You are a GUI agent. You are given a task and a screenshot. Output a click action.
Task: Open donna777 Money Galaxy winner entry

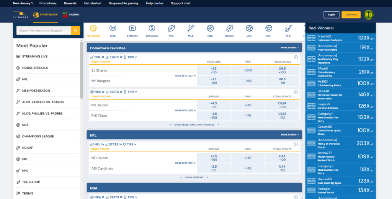point(340,157)
